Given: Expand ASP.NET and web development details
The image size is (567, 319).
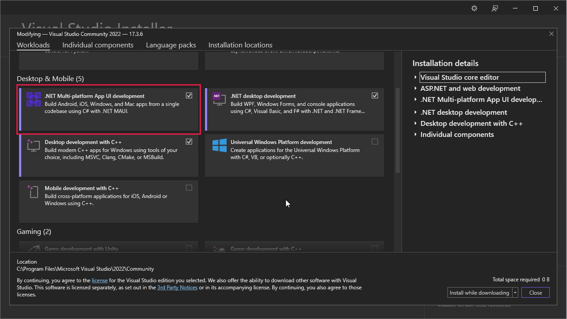Looking at the screenshot, I should [x=416, y=88].
